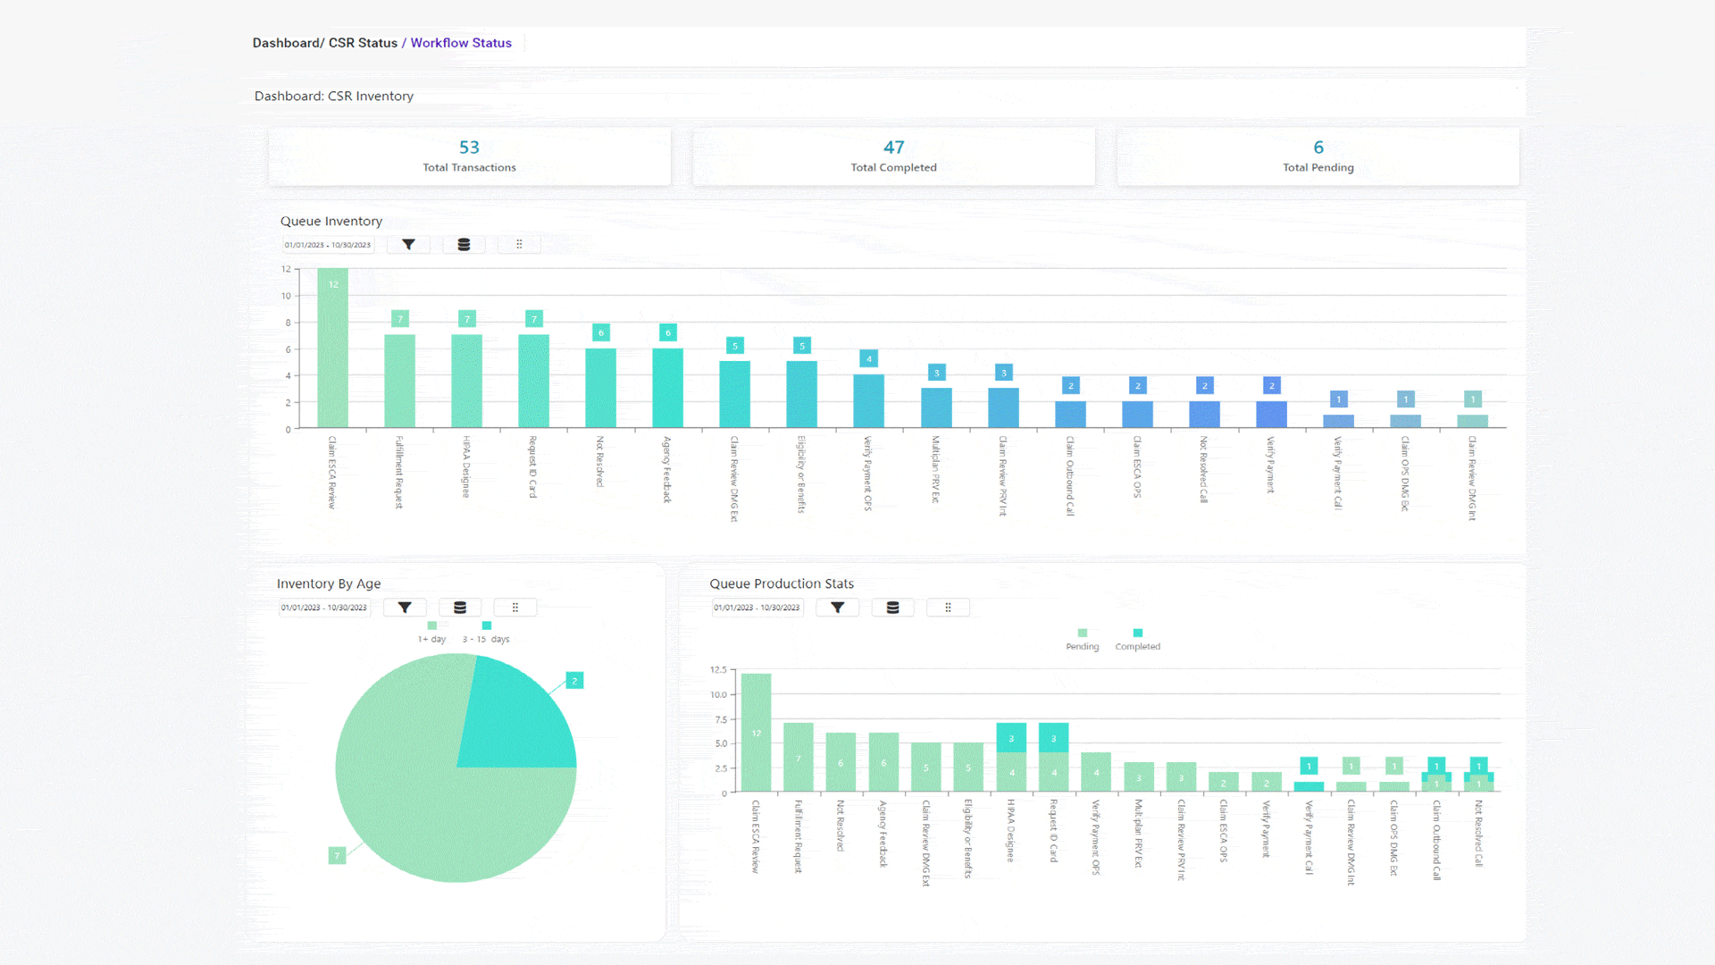Click the Claim ESCA Review inventory bar
The height and width of the screenshot is (965, 1715).
pos(332,348)
